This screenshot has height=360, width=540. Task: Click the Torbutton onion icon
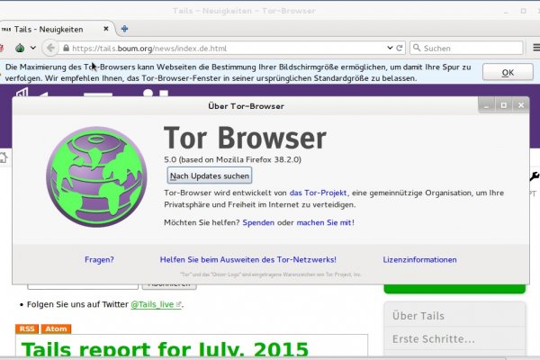21,48
